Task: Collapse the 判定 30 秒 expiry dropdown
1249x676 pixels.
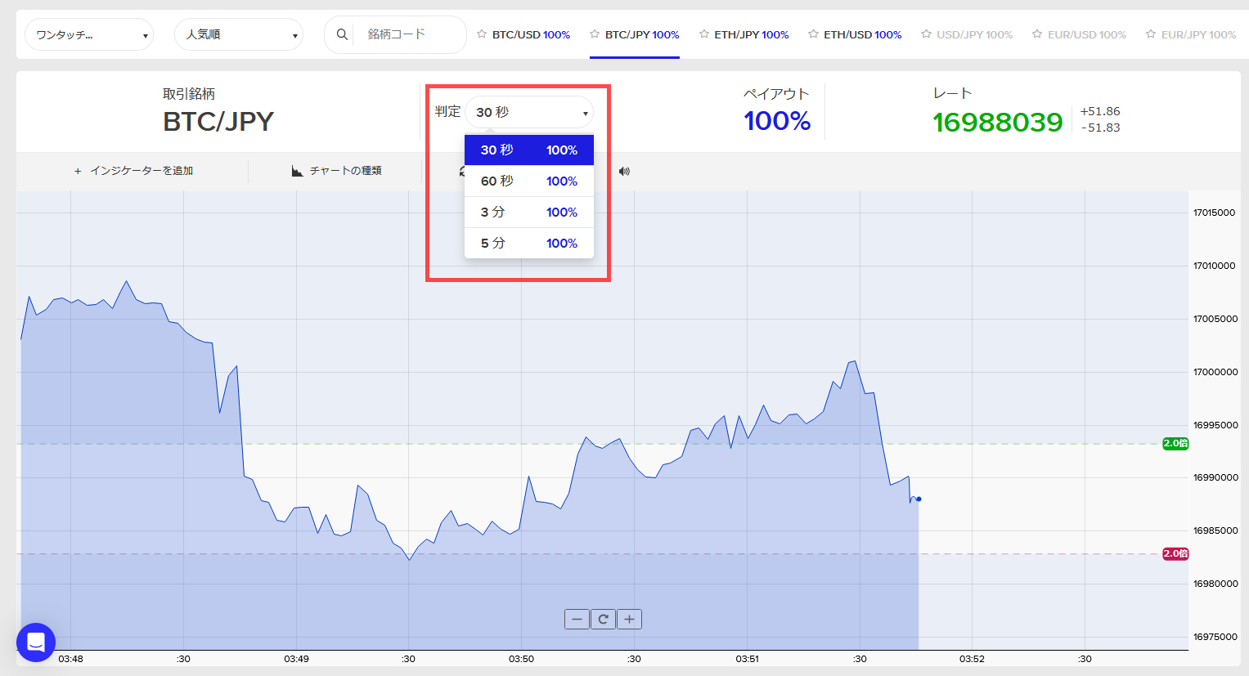Action: (x=529, y=113)
